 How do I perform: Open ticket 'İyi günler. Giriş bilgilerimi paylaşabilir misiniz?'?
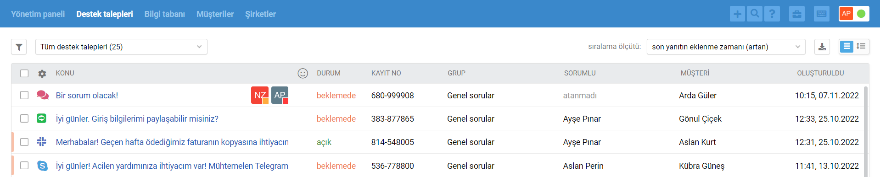(x=137, y=119)
